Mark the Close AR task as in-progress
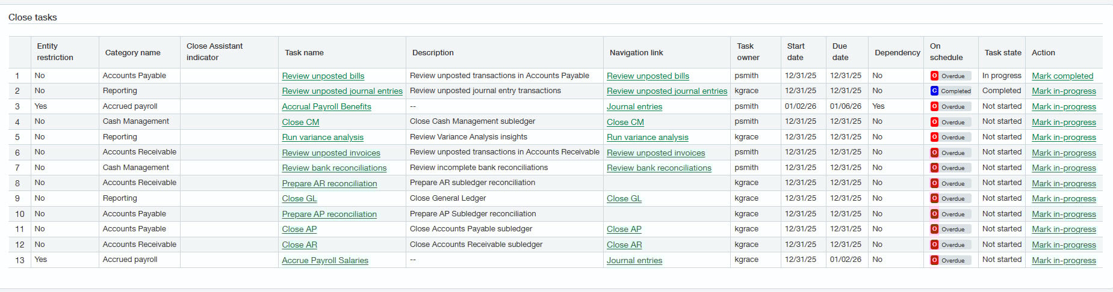Image resolution: width=1113 pixels, height=292 pixels. (1064, 245)
